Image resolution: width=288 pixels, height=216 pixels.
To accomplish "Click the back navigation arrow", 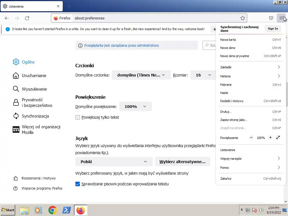I will pyautogui.click(x=7, y=18).
